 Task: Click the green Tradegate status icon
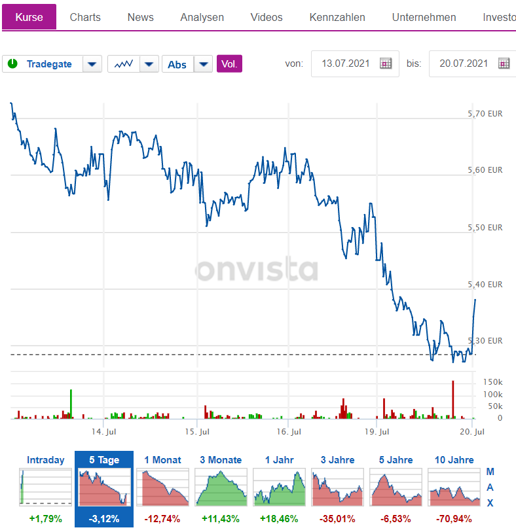click(x=12, y=63)
